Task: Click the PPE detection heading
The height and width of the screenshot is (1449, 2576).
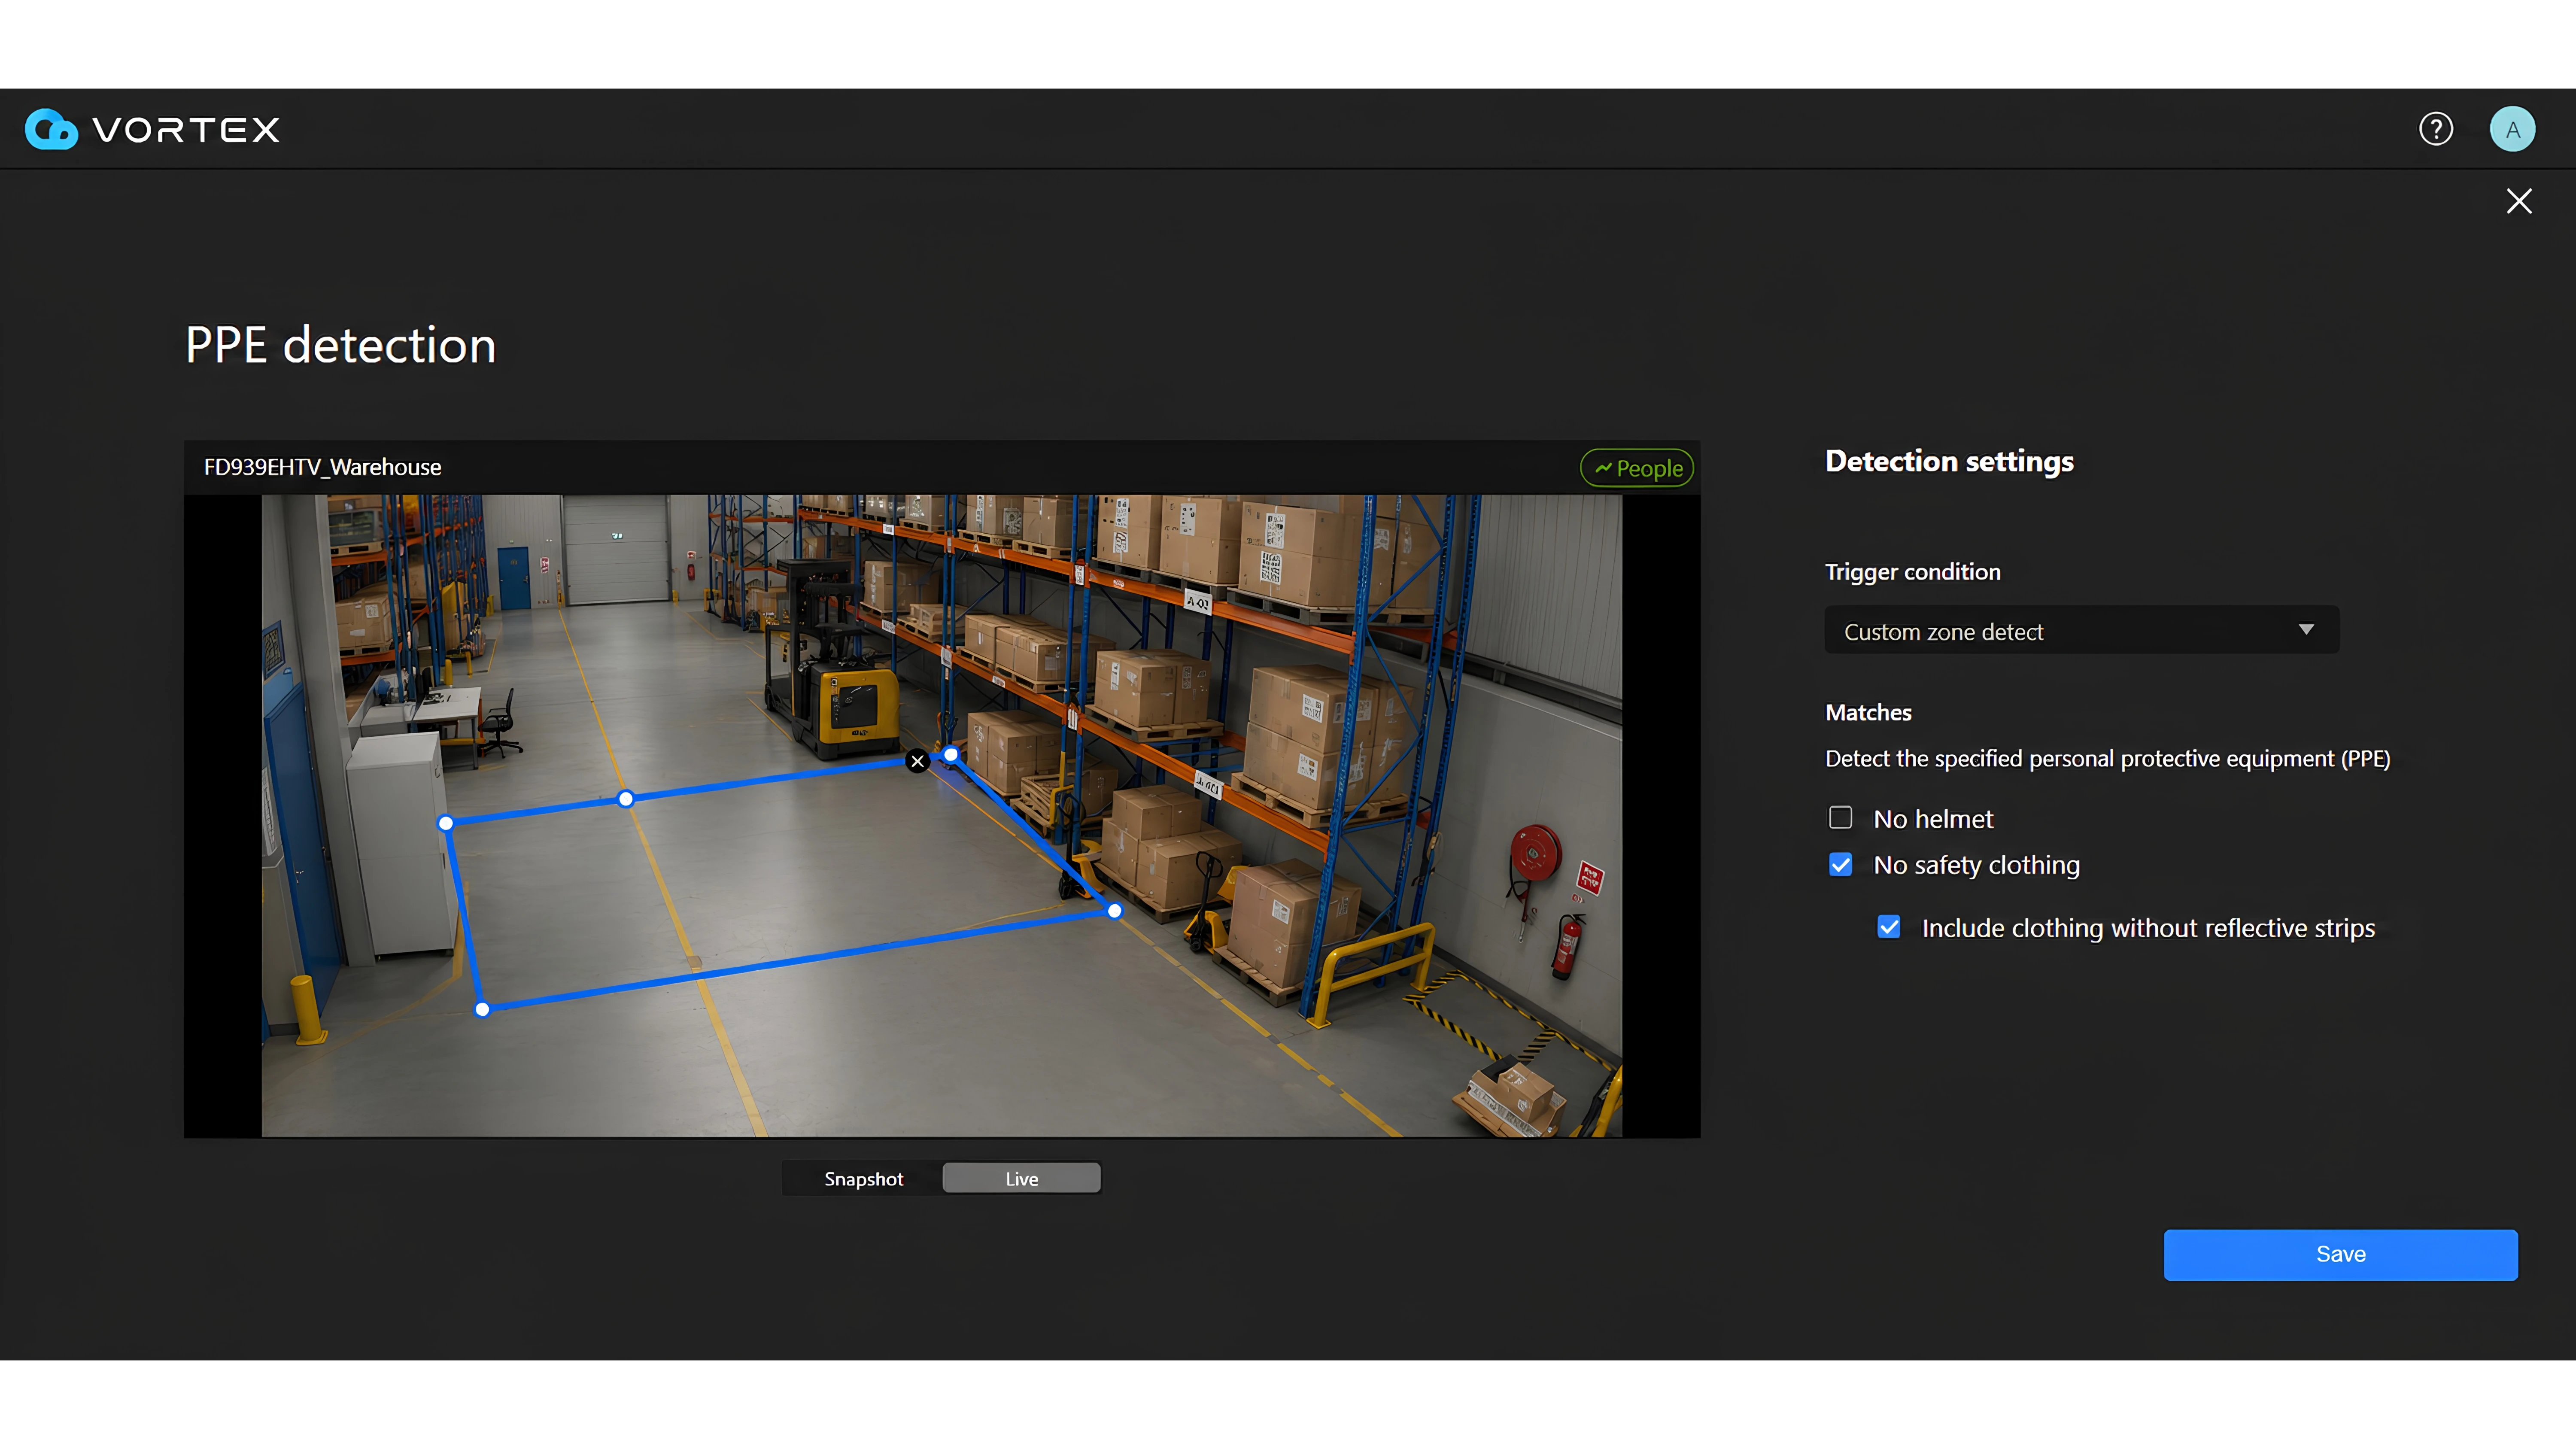Action: (x=340, y=346)
